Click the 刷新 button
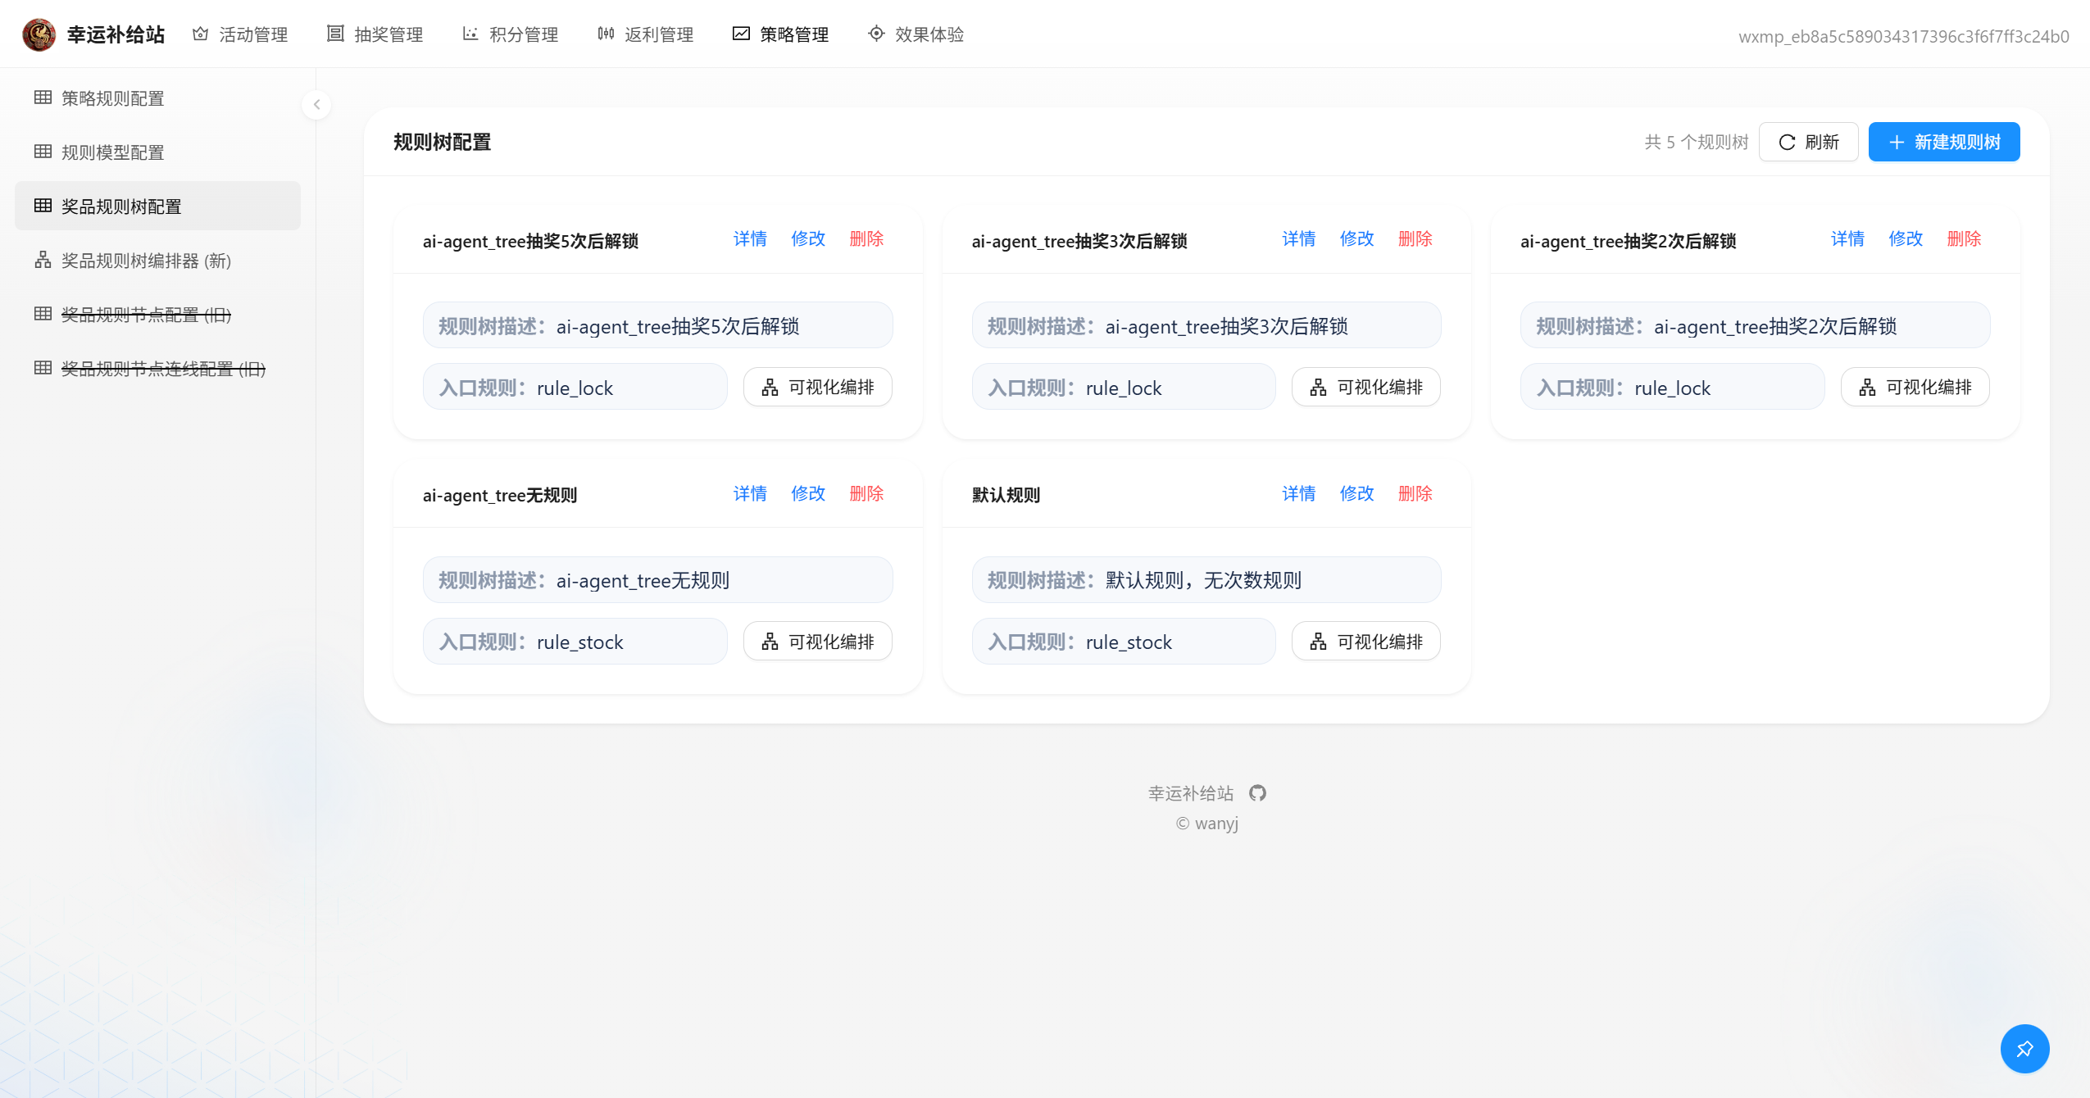The image size is (2090, 1098). [x=1808, y=142]
